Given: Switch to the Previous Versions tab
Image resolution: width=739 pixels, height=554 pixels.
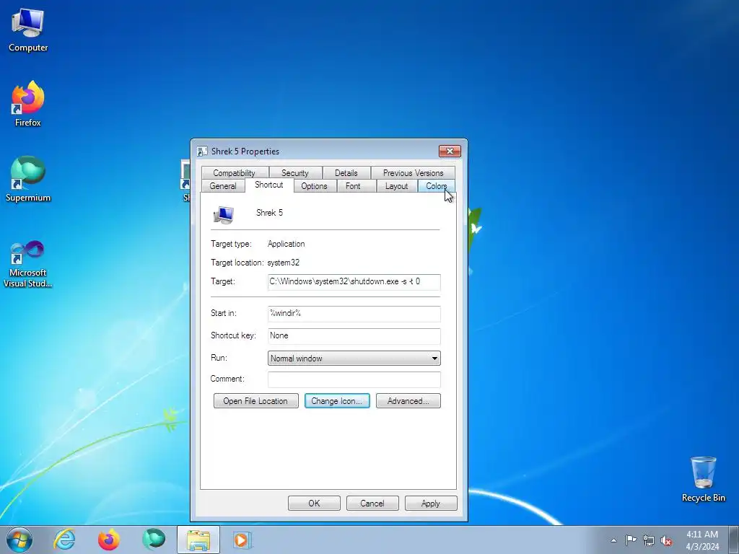Looking at the screenshot, I should tap(413, 173).
